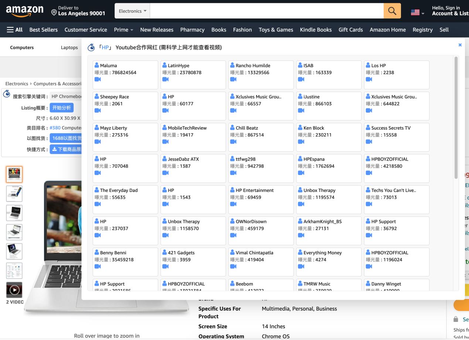Image resolution: width=469 pixels, height=340 pixels.
Task: Open the Prime dropdown menu
Action: (123, 30)
